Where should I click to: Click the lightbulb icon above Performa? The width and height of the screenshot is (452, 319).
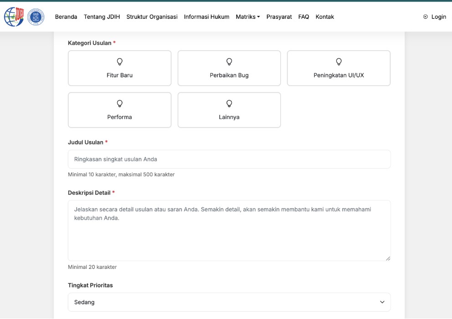(x=120, y=103)
